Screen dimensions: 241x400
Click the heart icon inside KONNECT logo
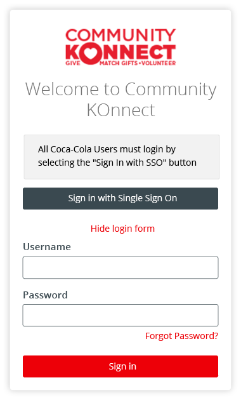pyautogui.click(x=91, y=53)
